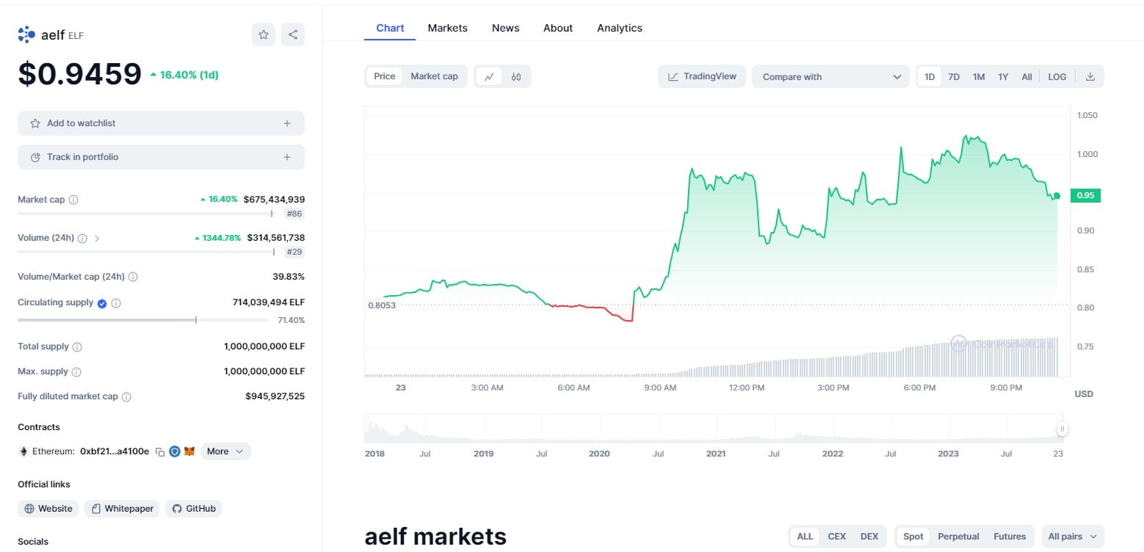The width and height of the screenshot is (1144, 552).
Task: Click the star favorite icon near aelf title
Action: (264, 34)
